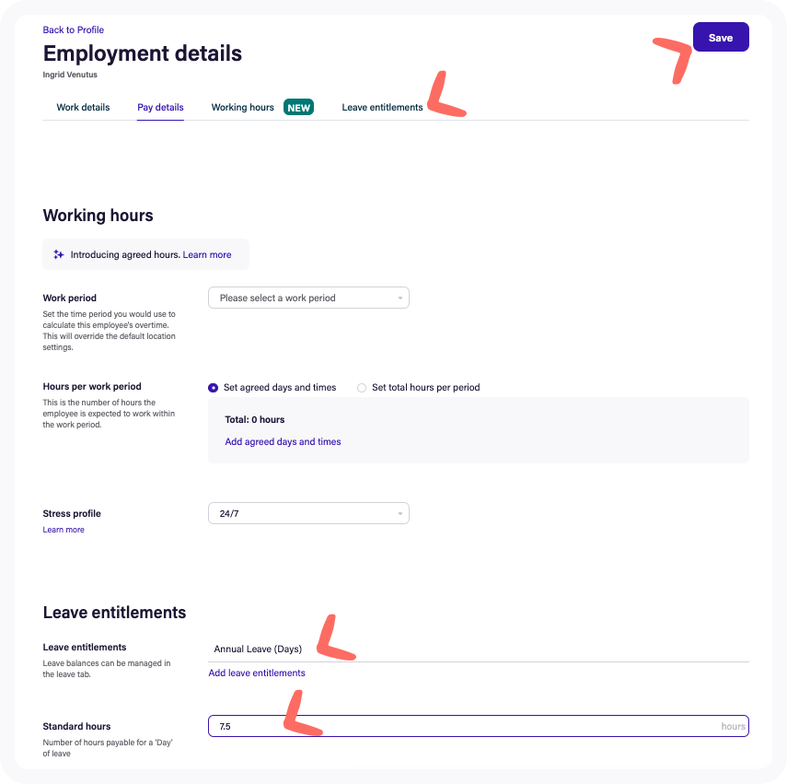Open the Stress profile dropdown showing 24/7
This screenshot has width=787, height=784.
coord(308,513)
